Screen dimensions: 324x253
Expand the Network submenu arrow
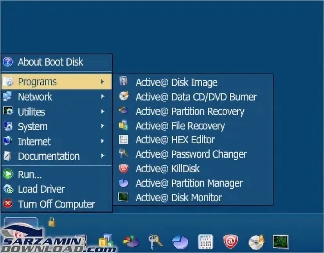point(103,97)
